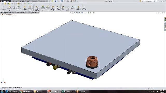Expand Assembly Features dropdown arrow

tap(43, 10)
